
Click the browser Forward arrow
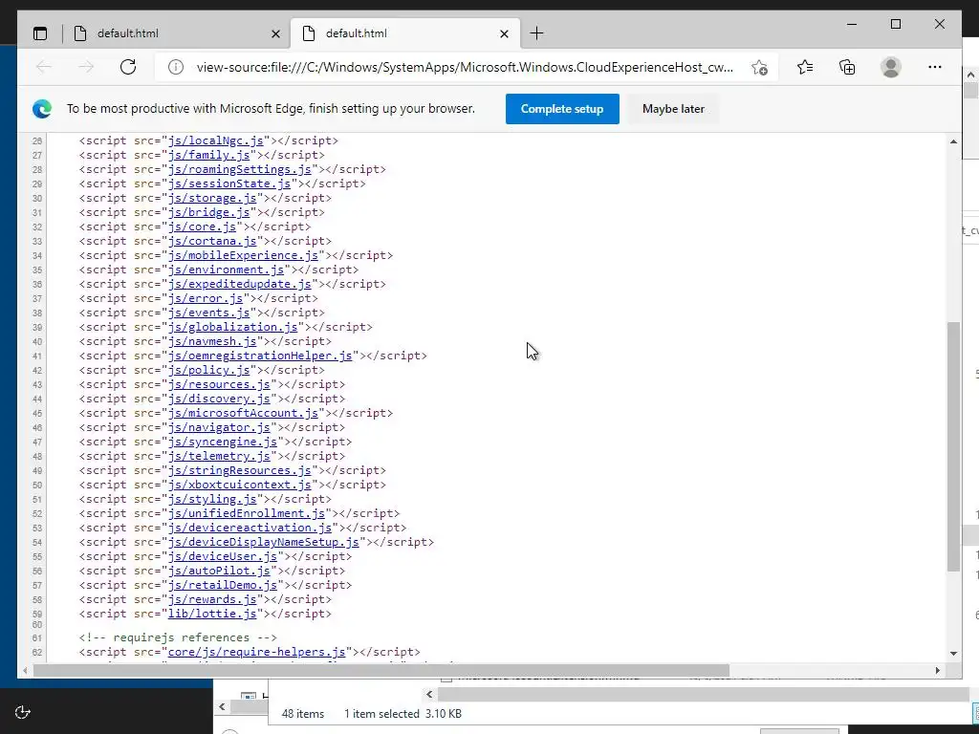(86, 67)
